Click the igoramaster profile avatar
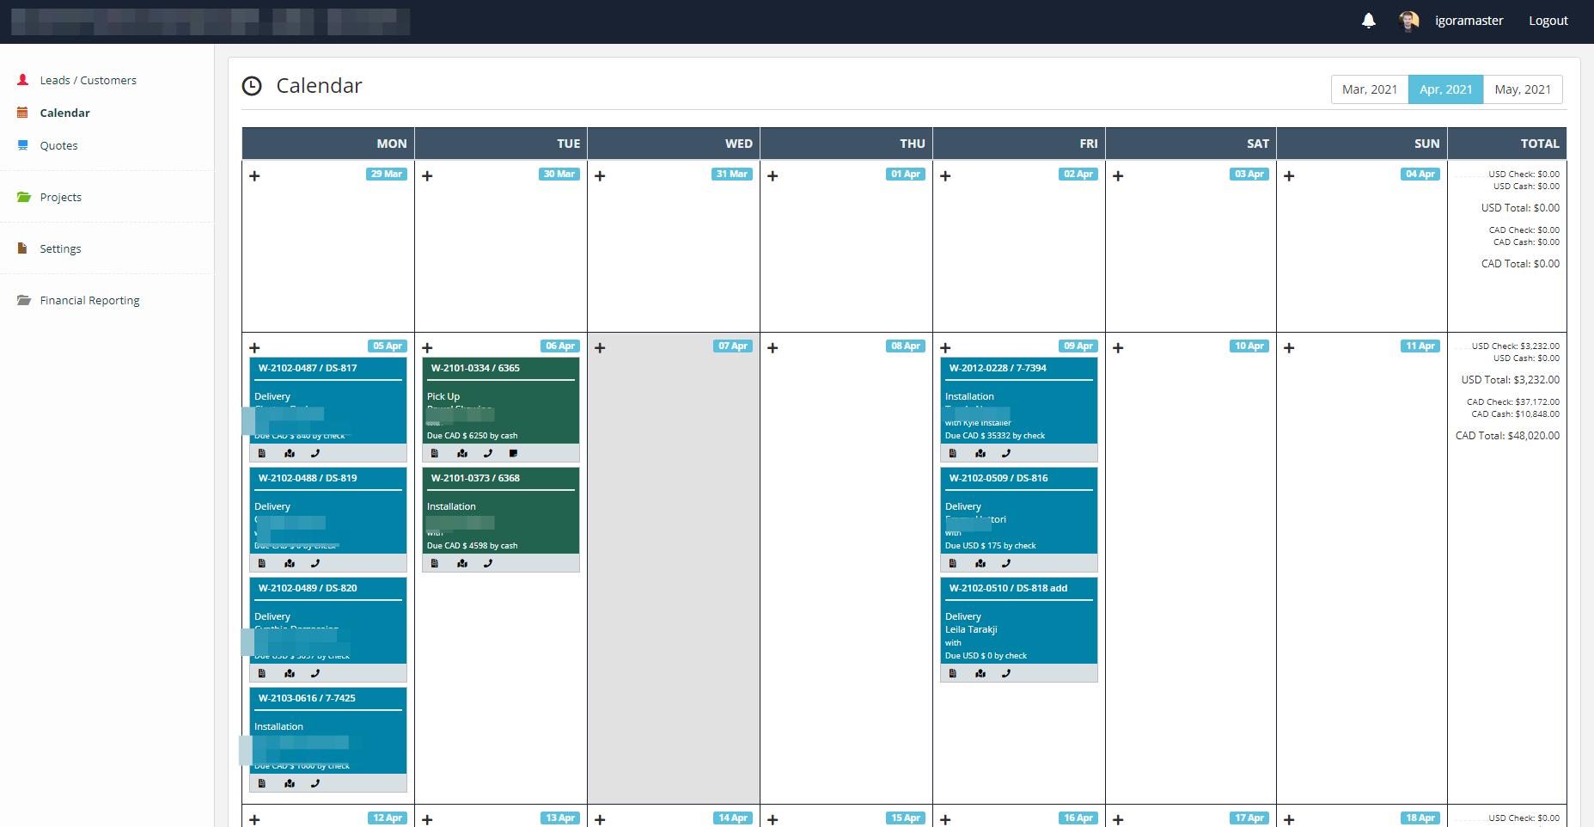1594x827 pixels. click(x=1408, y=21)
